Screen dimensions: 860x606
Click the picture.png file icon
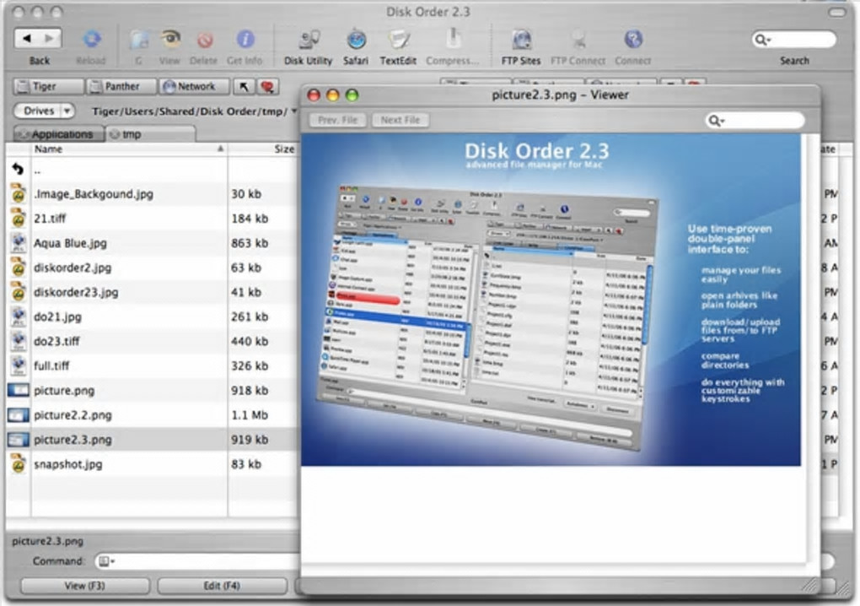[18, 390]
